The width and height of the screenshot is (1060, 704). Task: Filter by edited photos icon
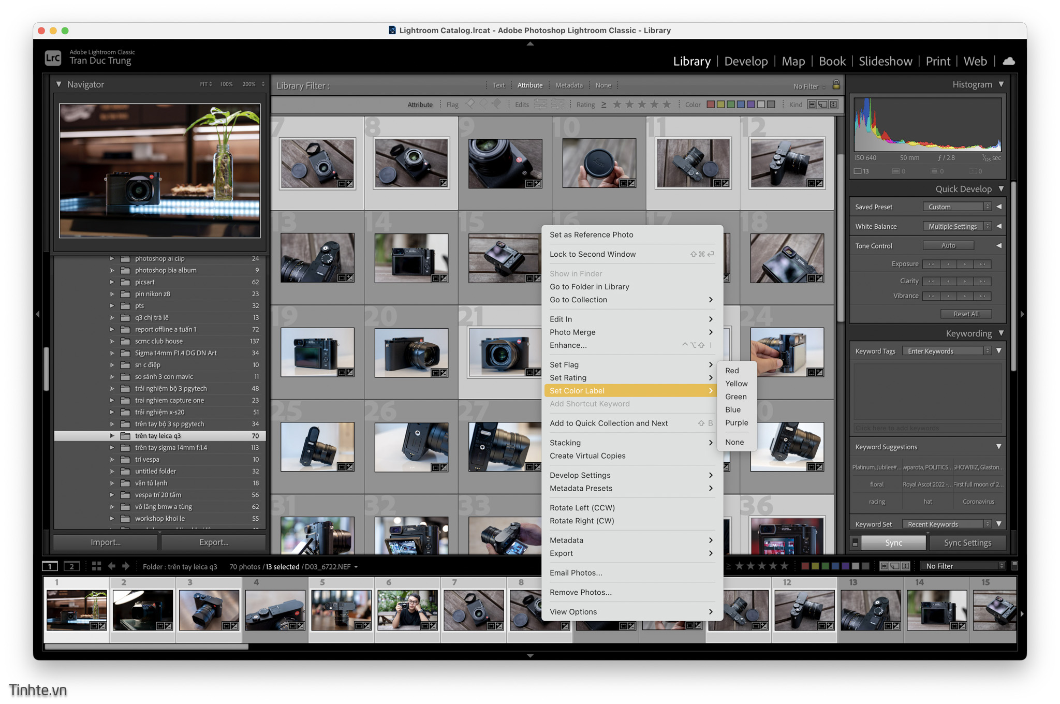tap(540, 105)
